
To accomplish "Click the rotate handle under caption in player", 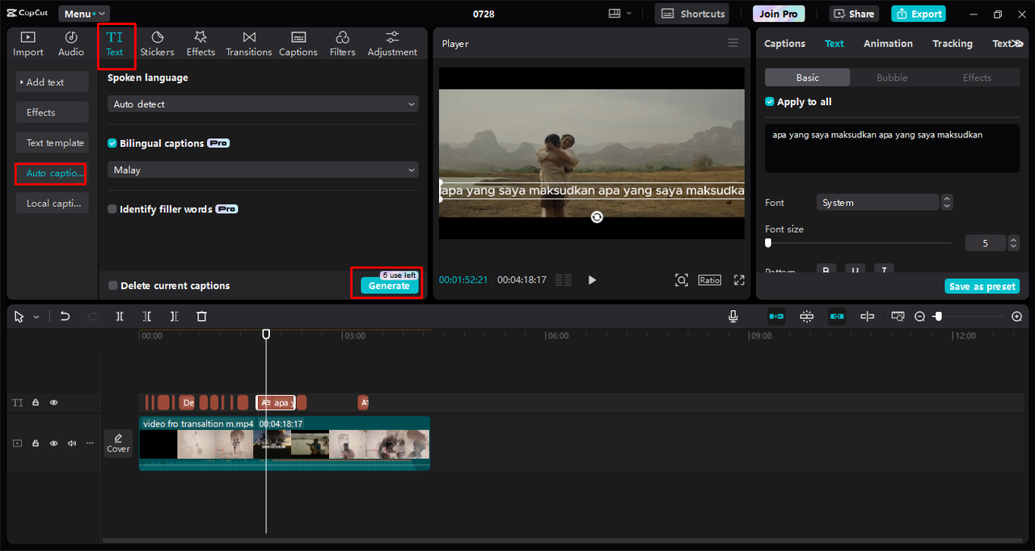I will click(597, 217).
